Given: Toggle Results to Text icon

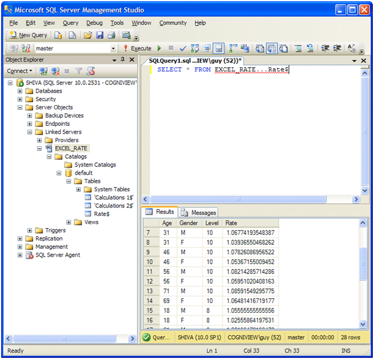Looking at the screenshot, I should coord(260,48).
